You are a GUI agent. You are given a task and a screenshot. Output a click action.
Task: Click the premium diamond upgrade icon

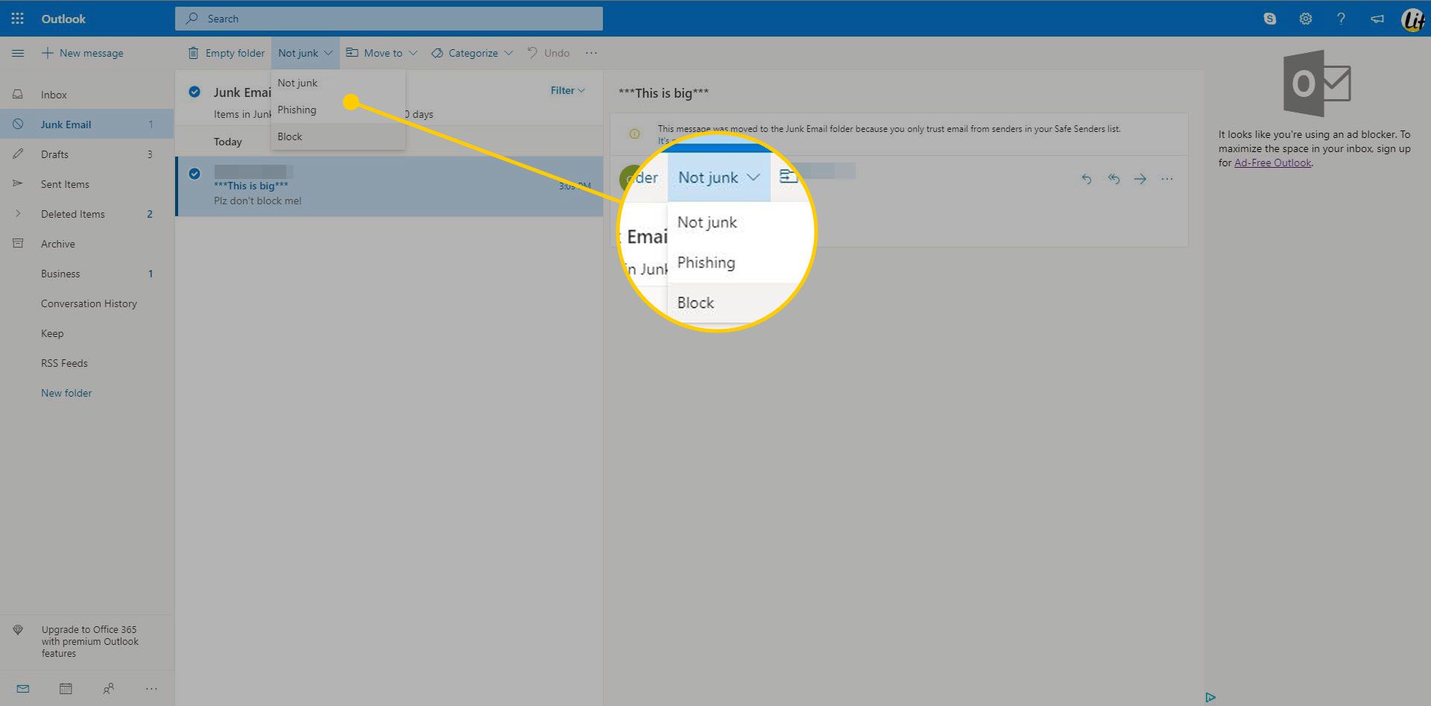click(x=18, y=630)
